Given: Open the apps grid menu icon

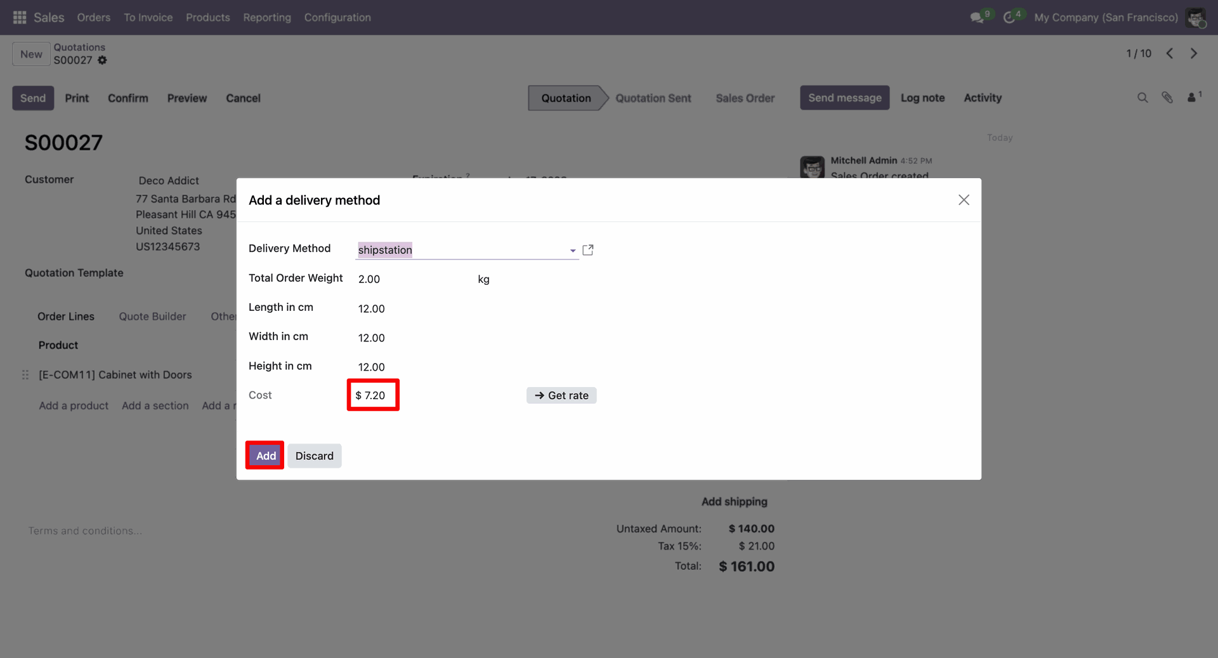Looking at the screenshot, I should (x=20, y=17).
